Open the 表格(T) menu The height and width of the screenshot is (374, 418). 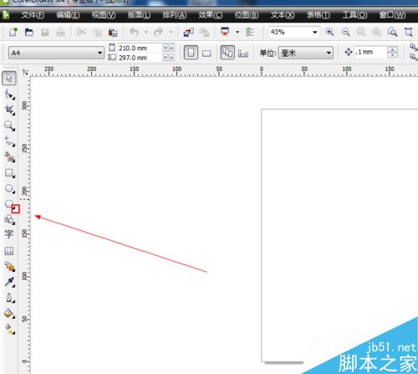[319, 15]
